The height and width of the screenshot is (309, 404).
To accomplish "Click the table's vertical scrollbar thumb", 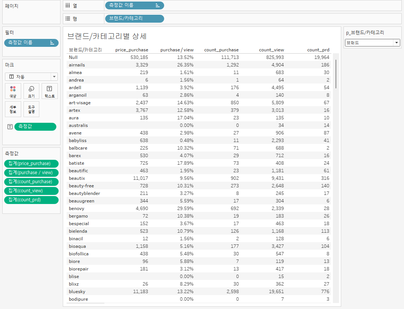I will point(336,74).
